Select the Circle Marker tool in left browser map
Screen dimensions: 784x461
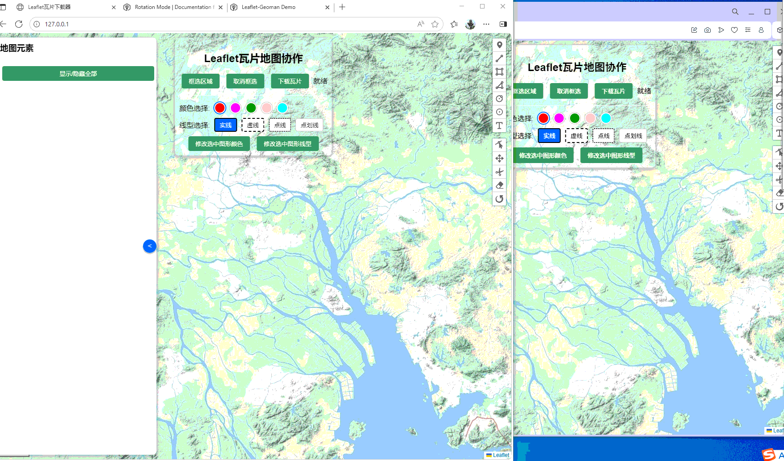pos(499,112)
